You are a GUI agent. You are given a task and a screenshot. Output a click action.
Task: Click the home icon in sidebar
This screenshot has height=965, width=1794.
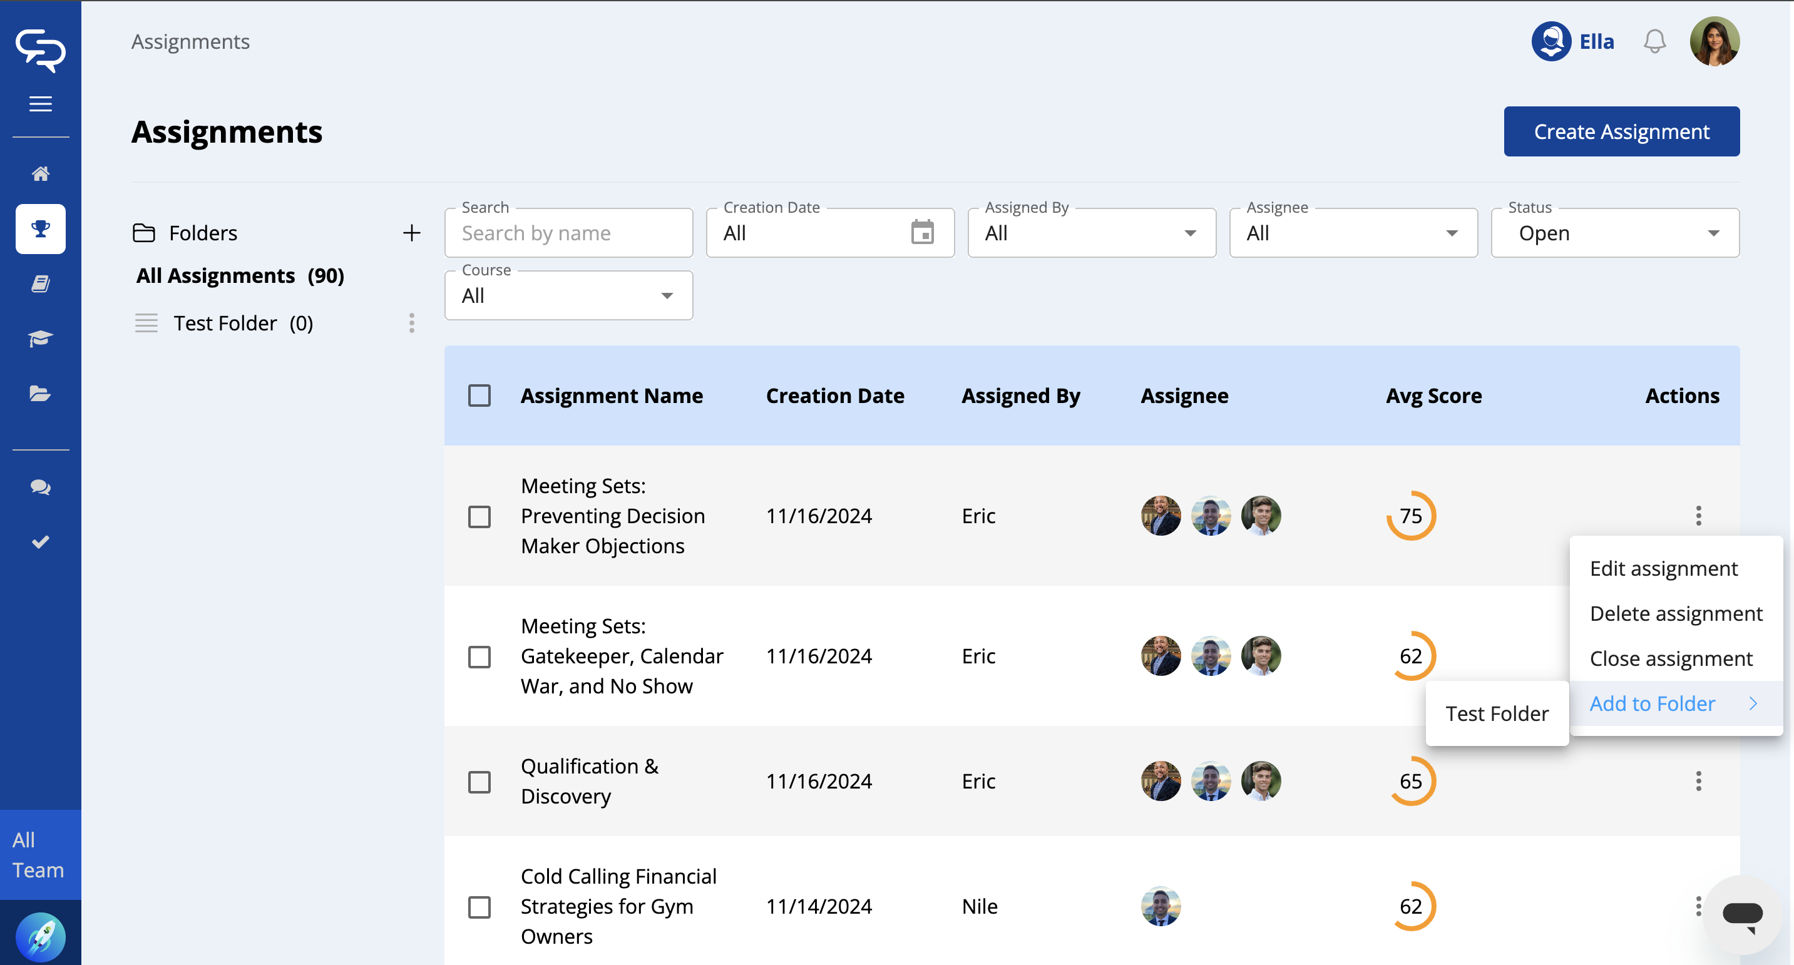[x=41, y=173]
